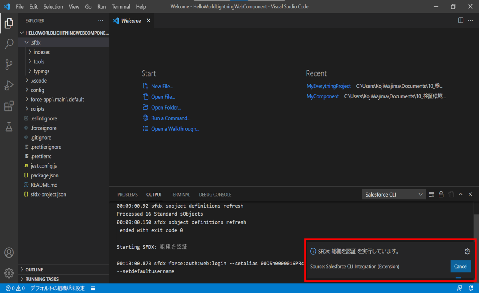Open the Manage gear in activity bar

pos(9,273)
